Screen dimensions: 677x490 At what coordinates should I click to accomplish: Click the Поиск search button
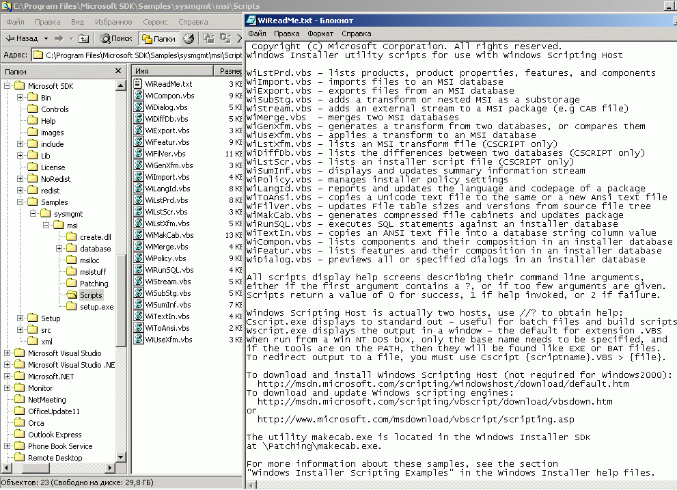coord(116,38)
